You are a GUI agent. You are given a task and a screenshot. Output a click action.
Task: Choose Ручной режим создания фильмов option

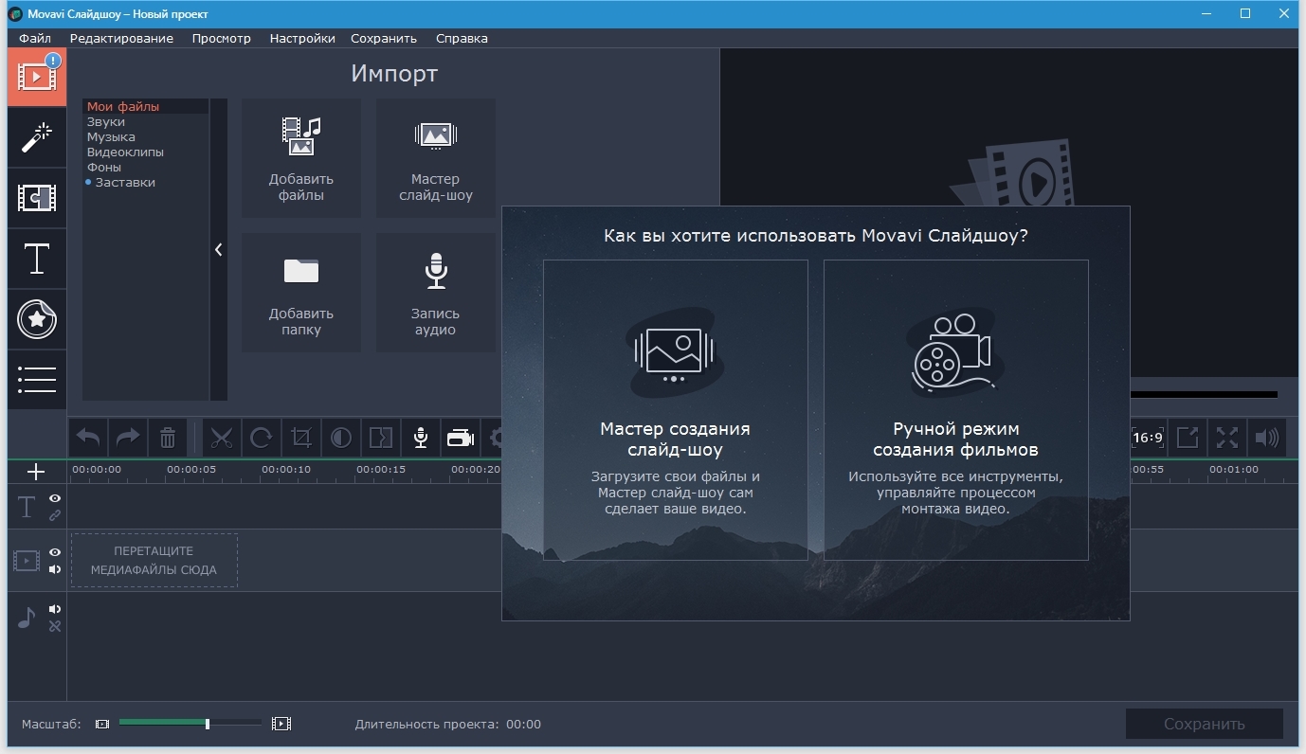955,409
